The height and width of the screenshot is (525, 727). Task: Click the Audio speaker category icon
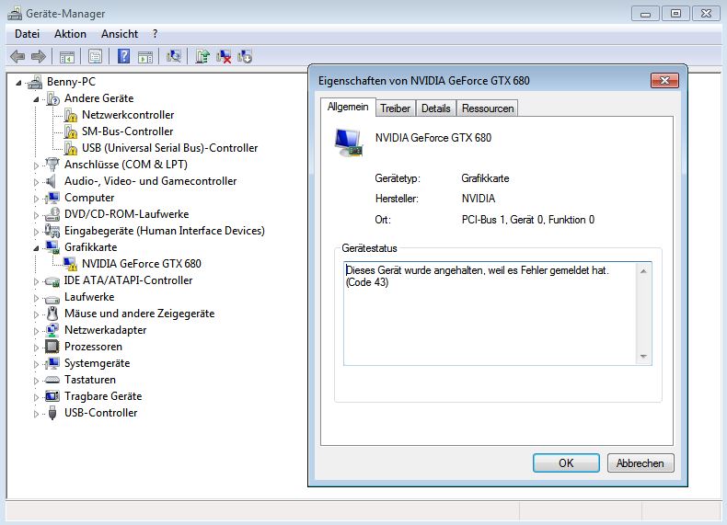coord(51,181)
